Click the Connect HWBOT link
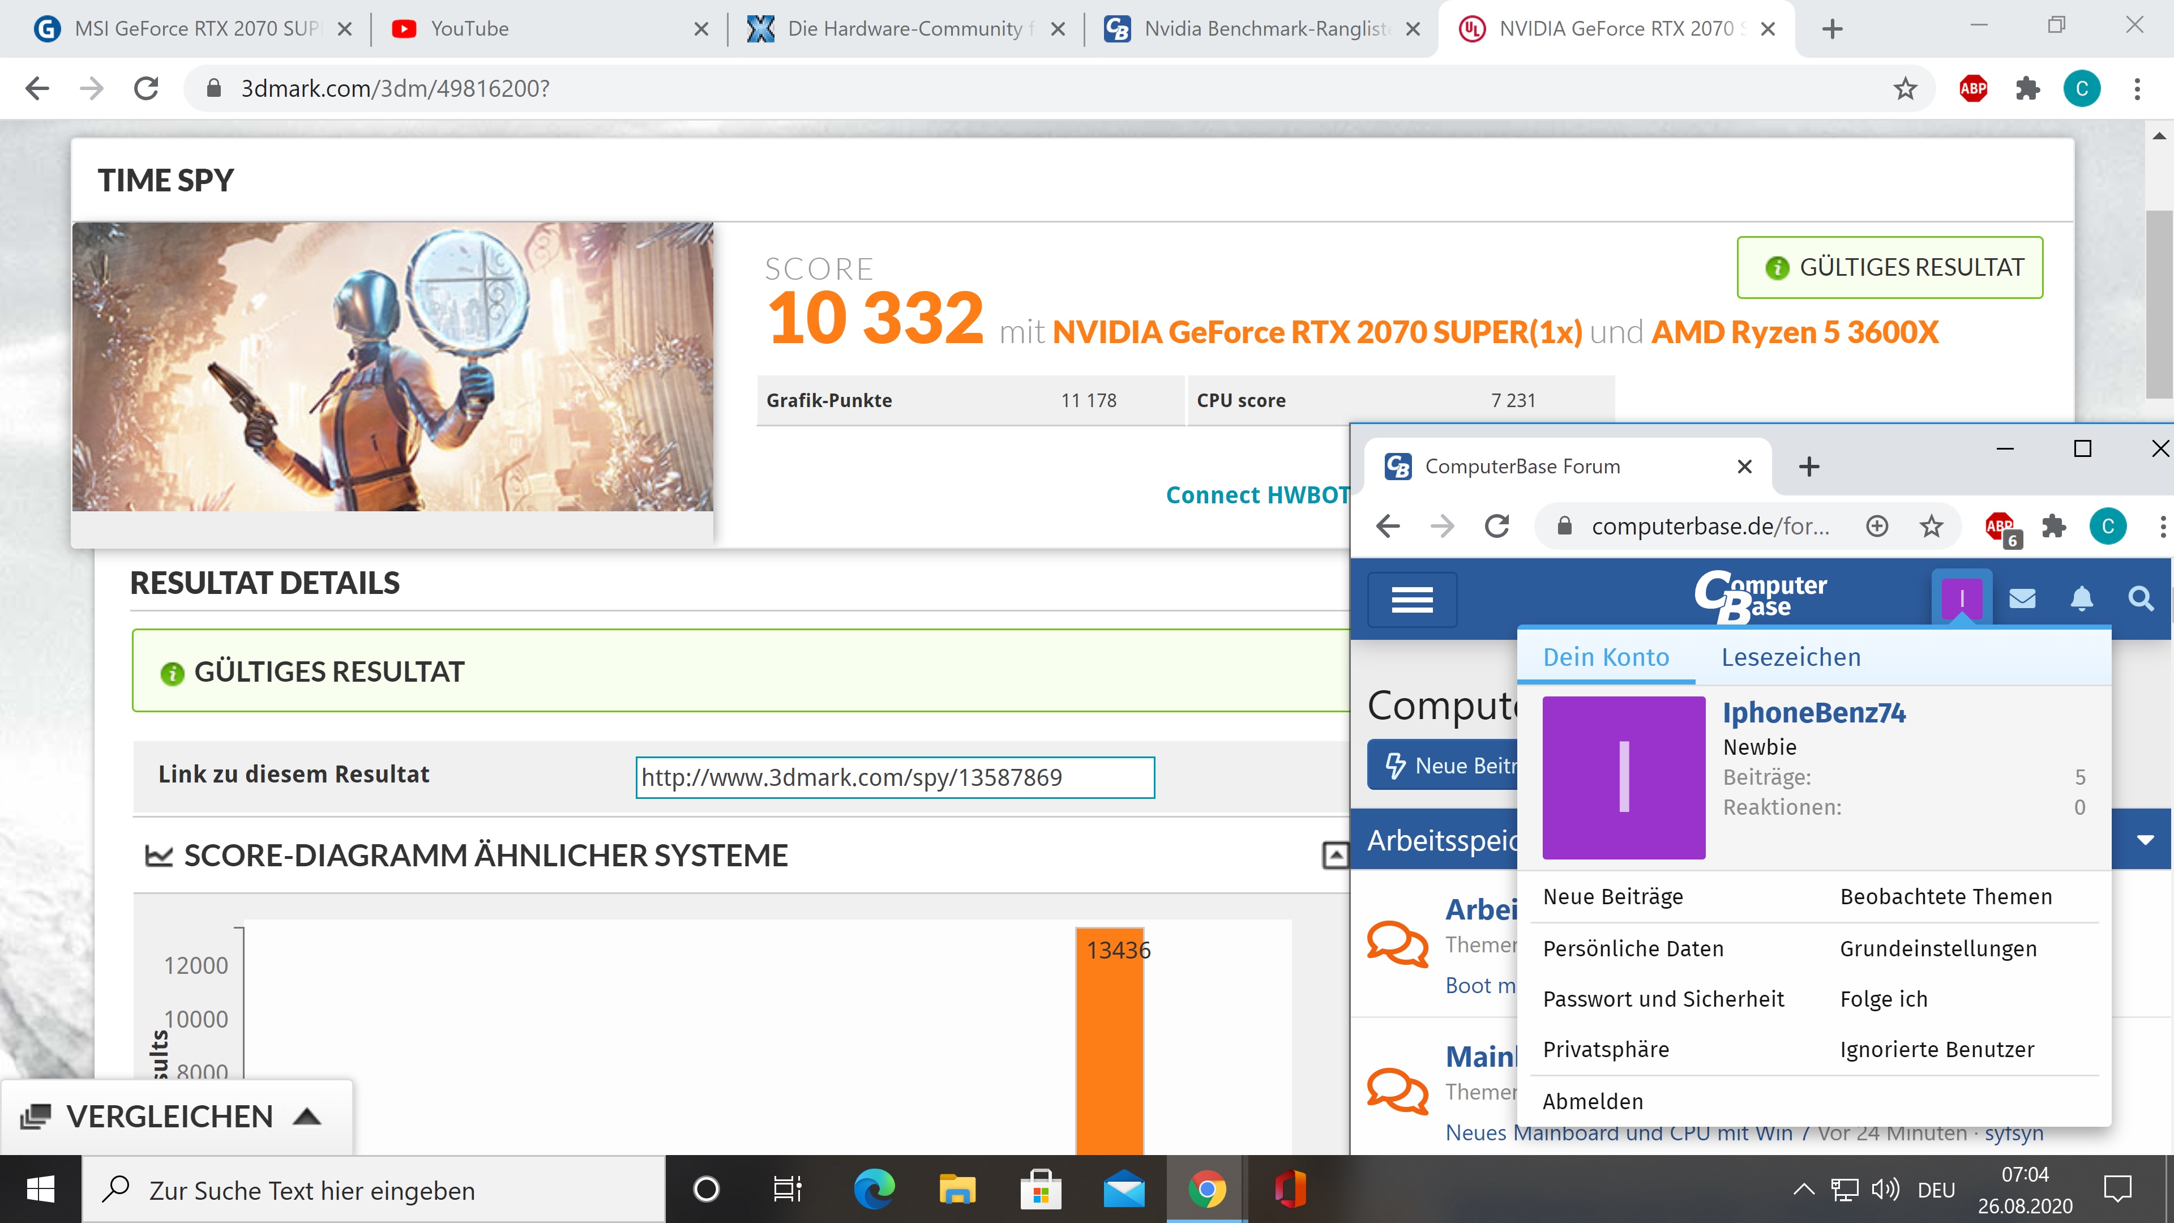Screen dimensions: 2174x1223 click(x=1257, y=495)
